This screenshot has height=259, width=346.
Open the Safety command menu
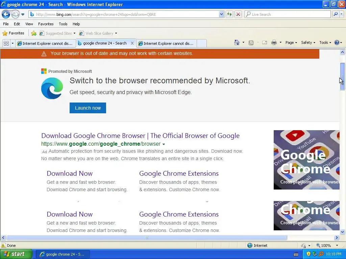pyautogui.click(x=308, y=42)
